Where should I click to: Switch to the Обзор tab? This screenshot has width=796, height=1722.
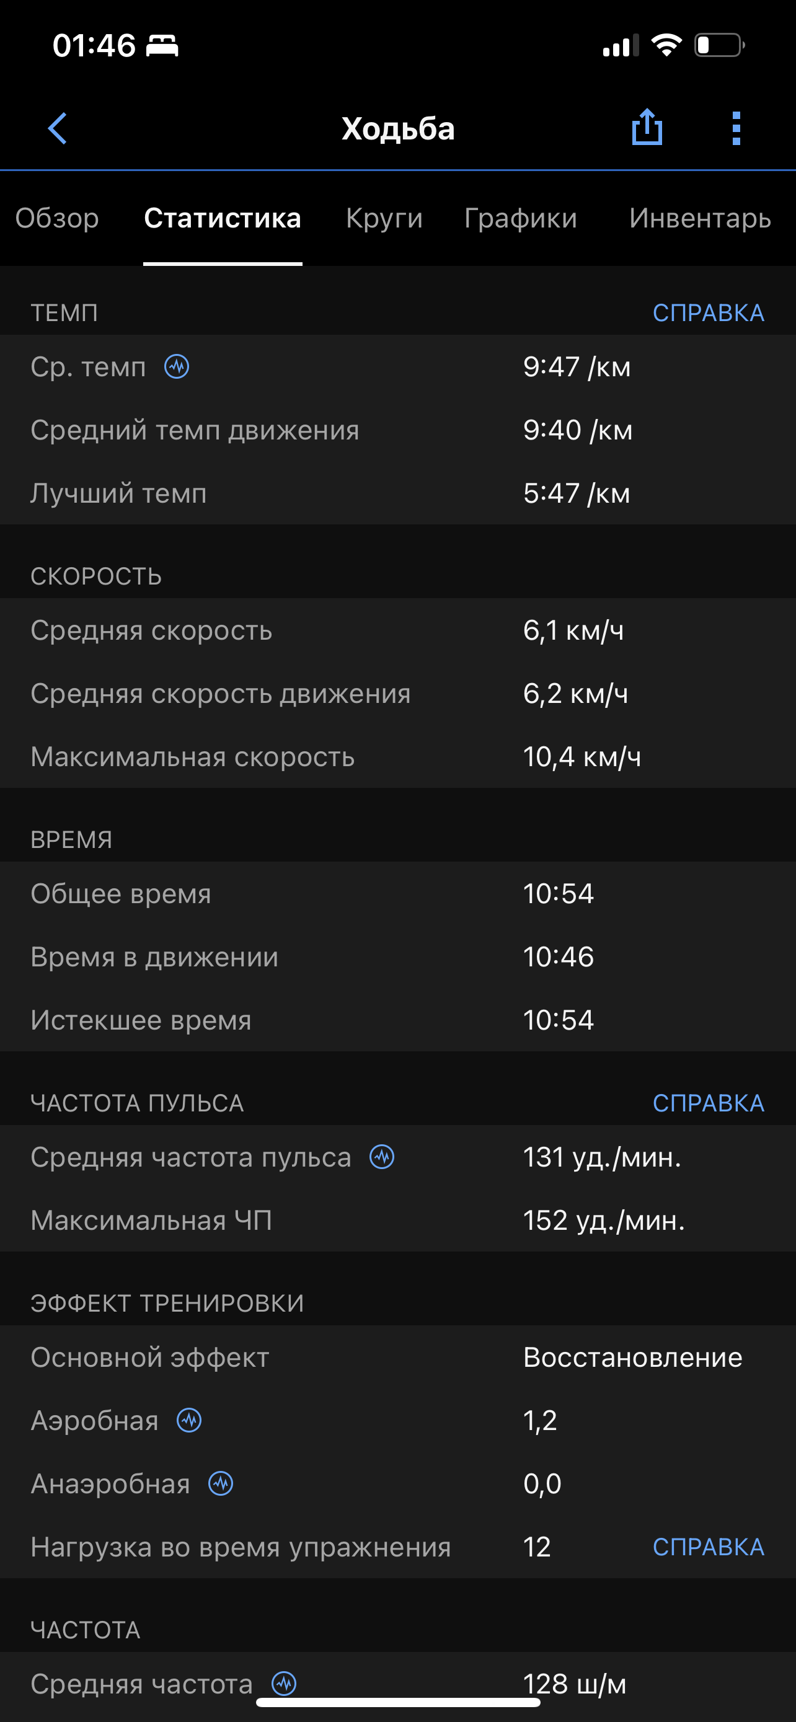[x=58, y=218]
